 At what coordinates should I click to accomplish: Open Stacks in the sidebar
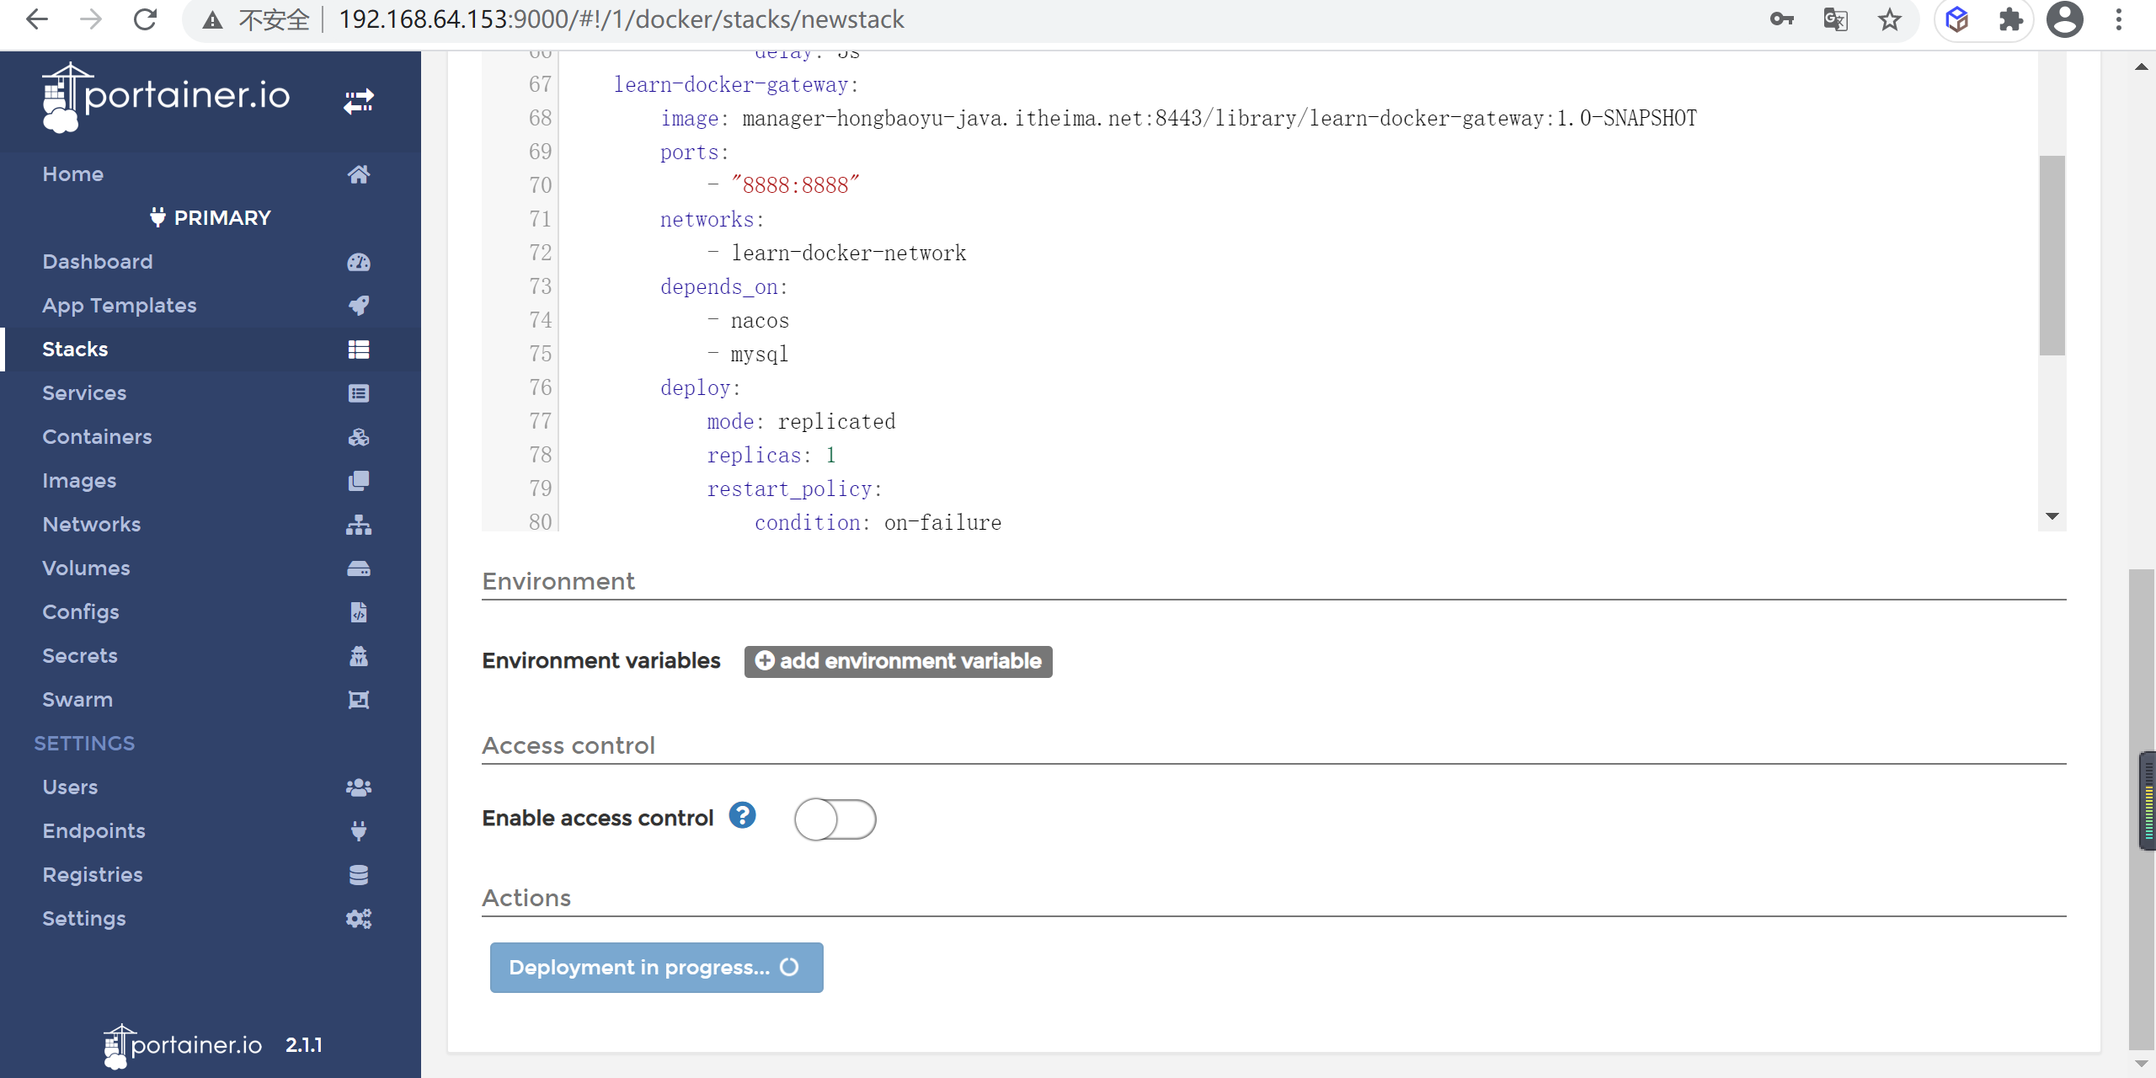click(75, 350)
